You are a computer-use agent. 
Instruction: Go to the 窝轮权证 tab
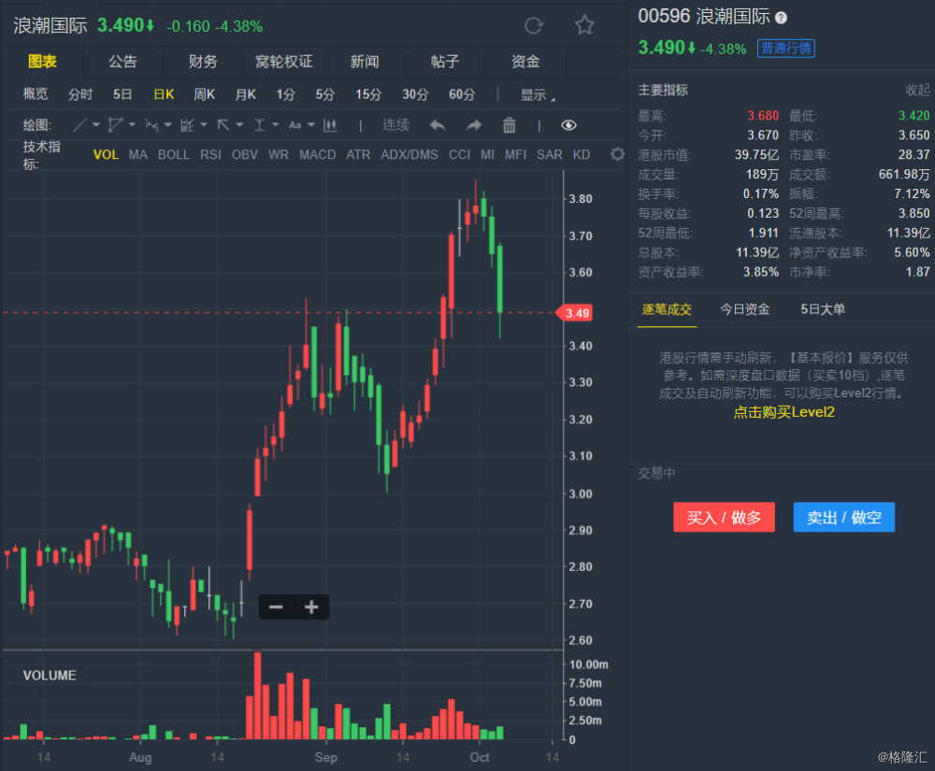coord(284,62)
